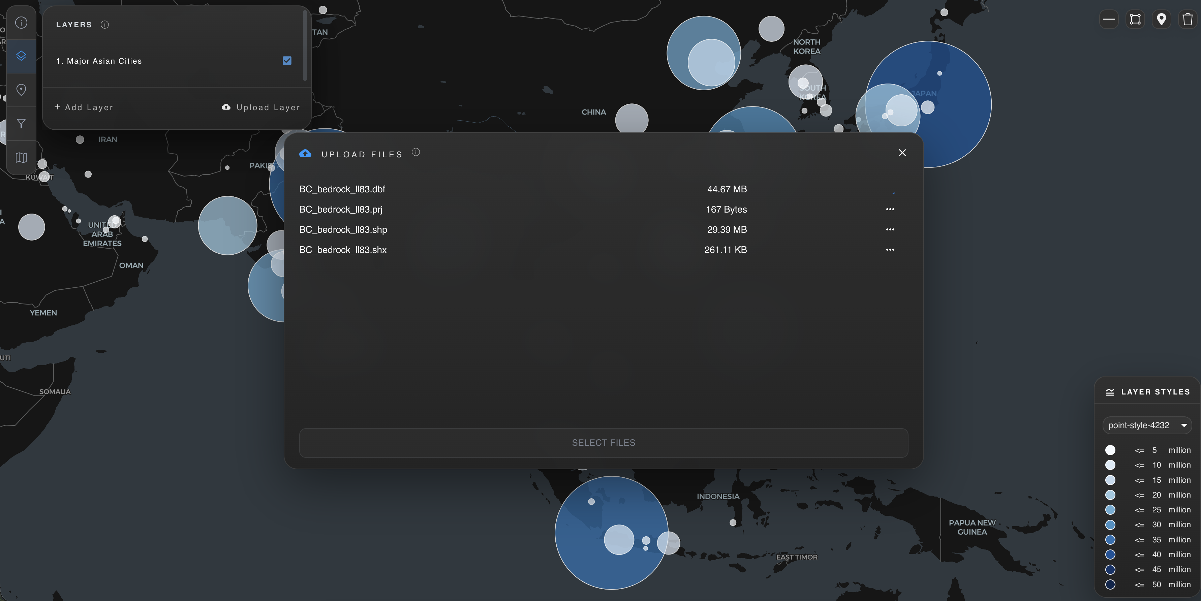
Task: Select the layers stack sidebar icon
Action: [21, 56]
